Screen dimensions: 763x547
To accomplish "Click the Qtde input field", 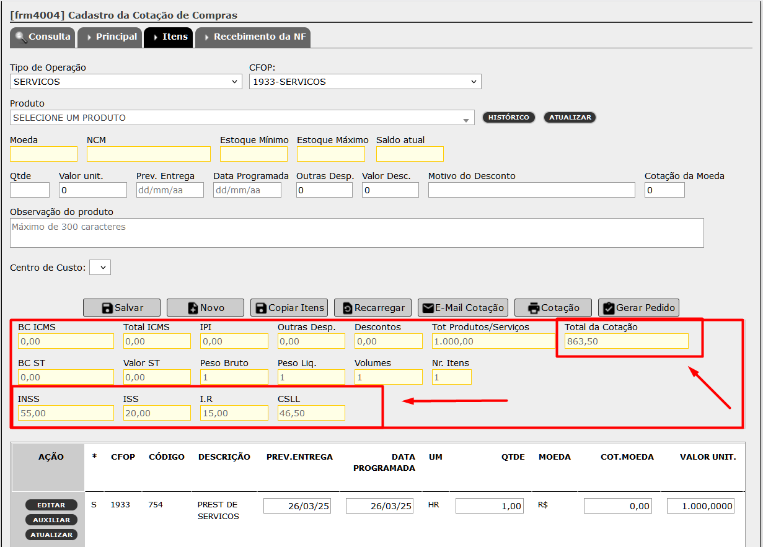I will click(x=30, y=190).
